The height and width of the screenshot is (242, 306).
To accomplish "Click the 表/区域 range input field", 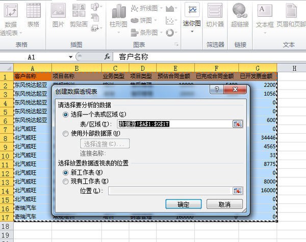I will pyautogui.click(x=174, y=124).
